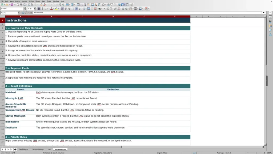The image size is (273, 154).
Task: Click the zoom slider in status bar
Action: click(256, 153)
